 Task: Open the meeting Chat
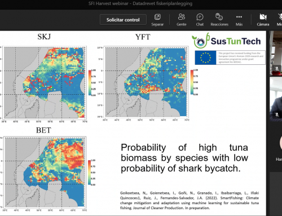(200, 20)
